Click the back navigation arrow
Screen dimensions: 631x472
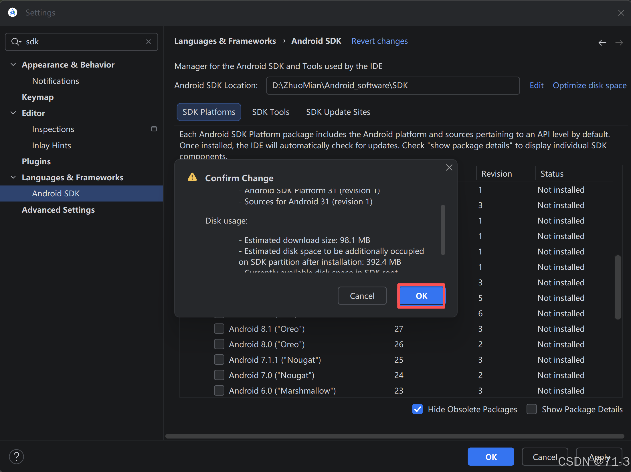click(x=602, y=43)
